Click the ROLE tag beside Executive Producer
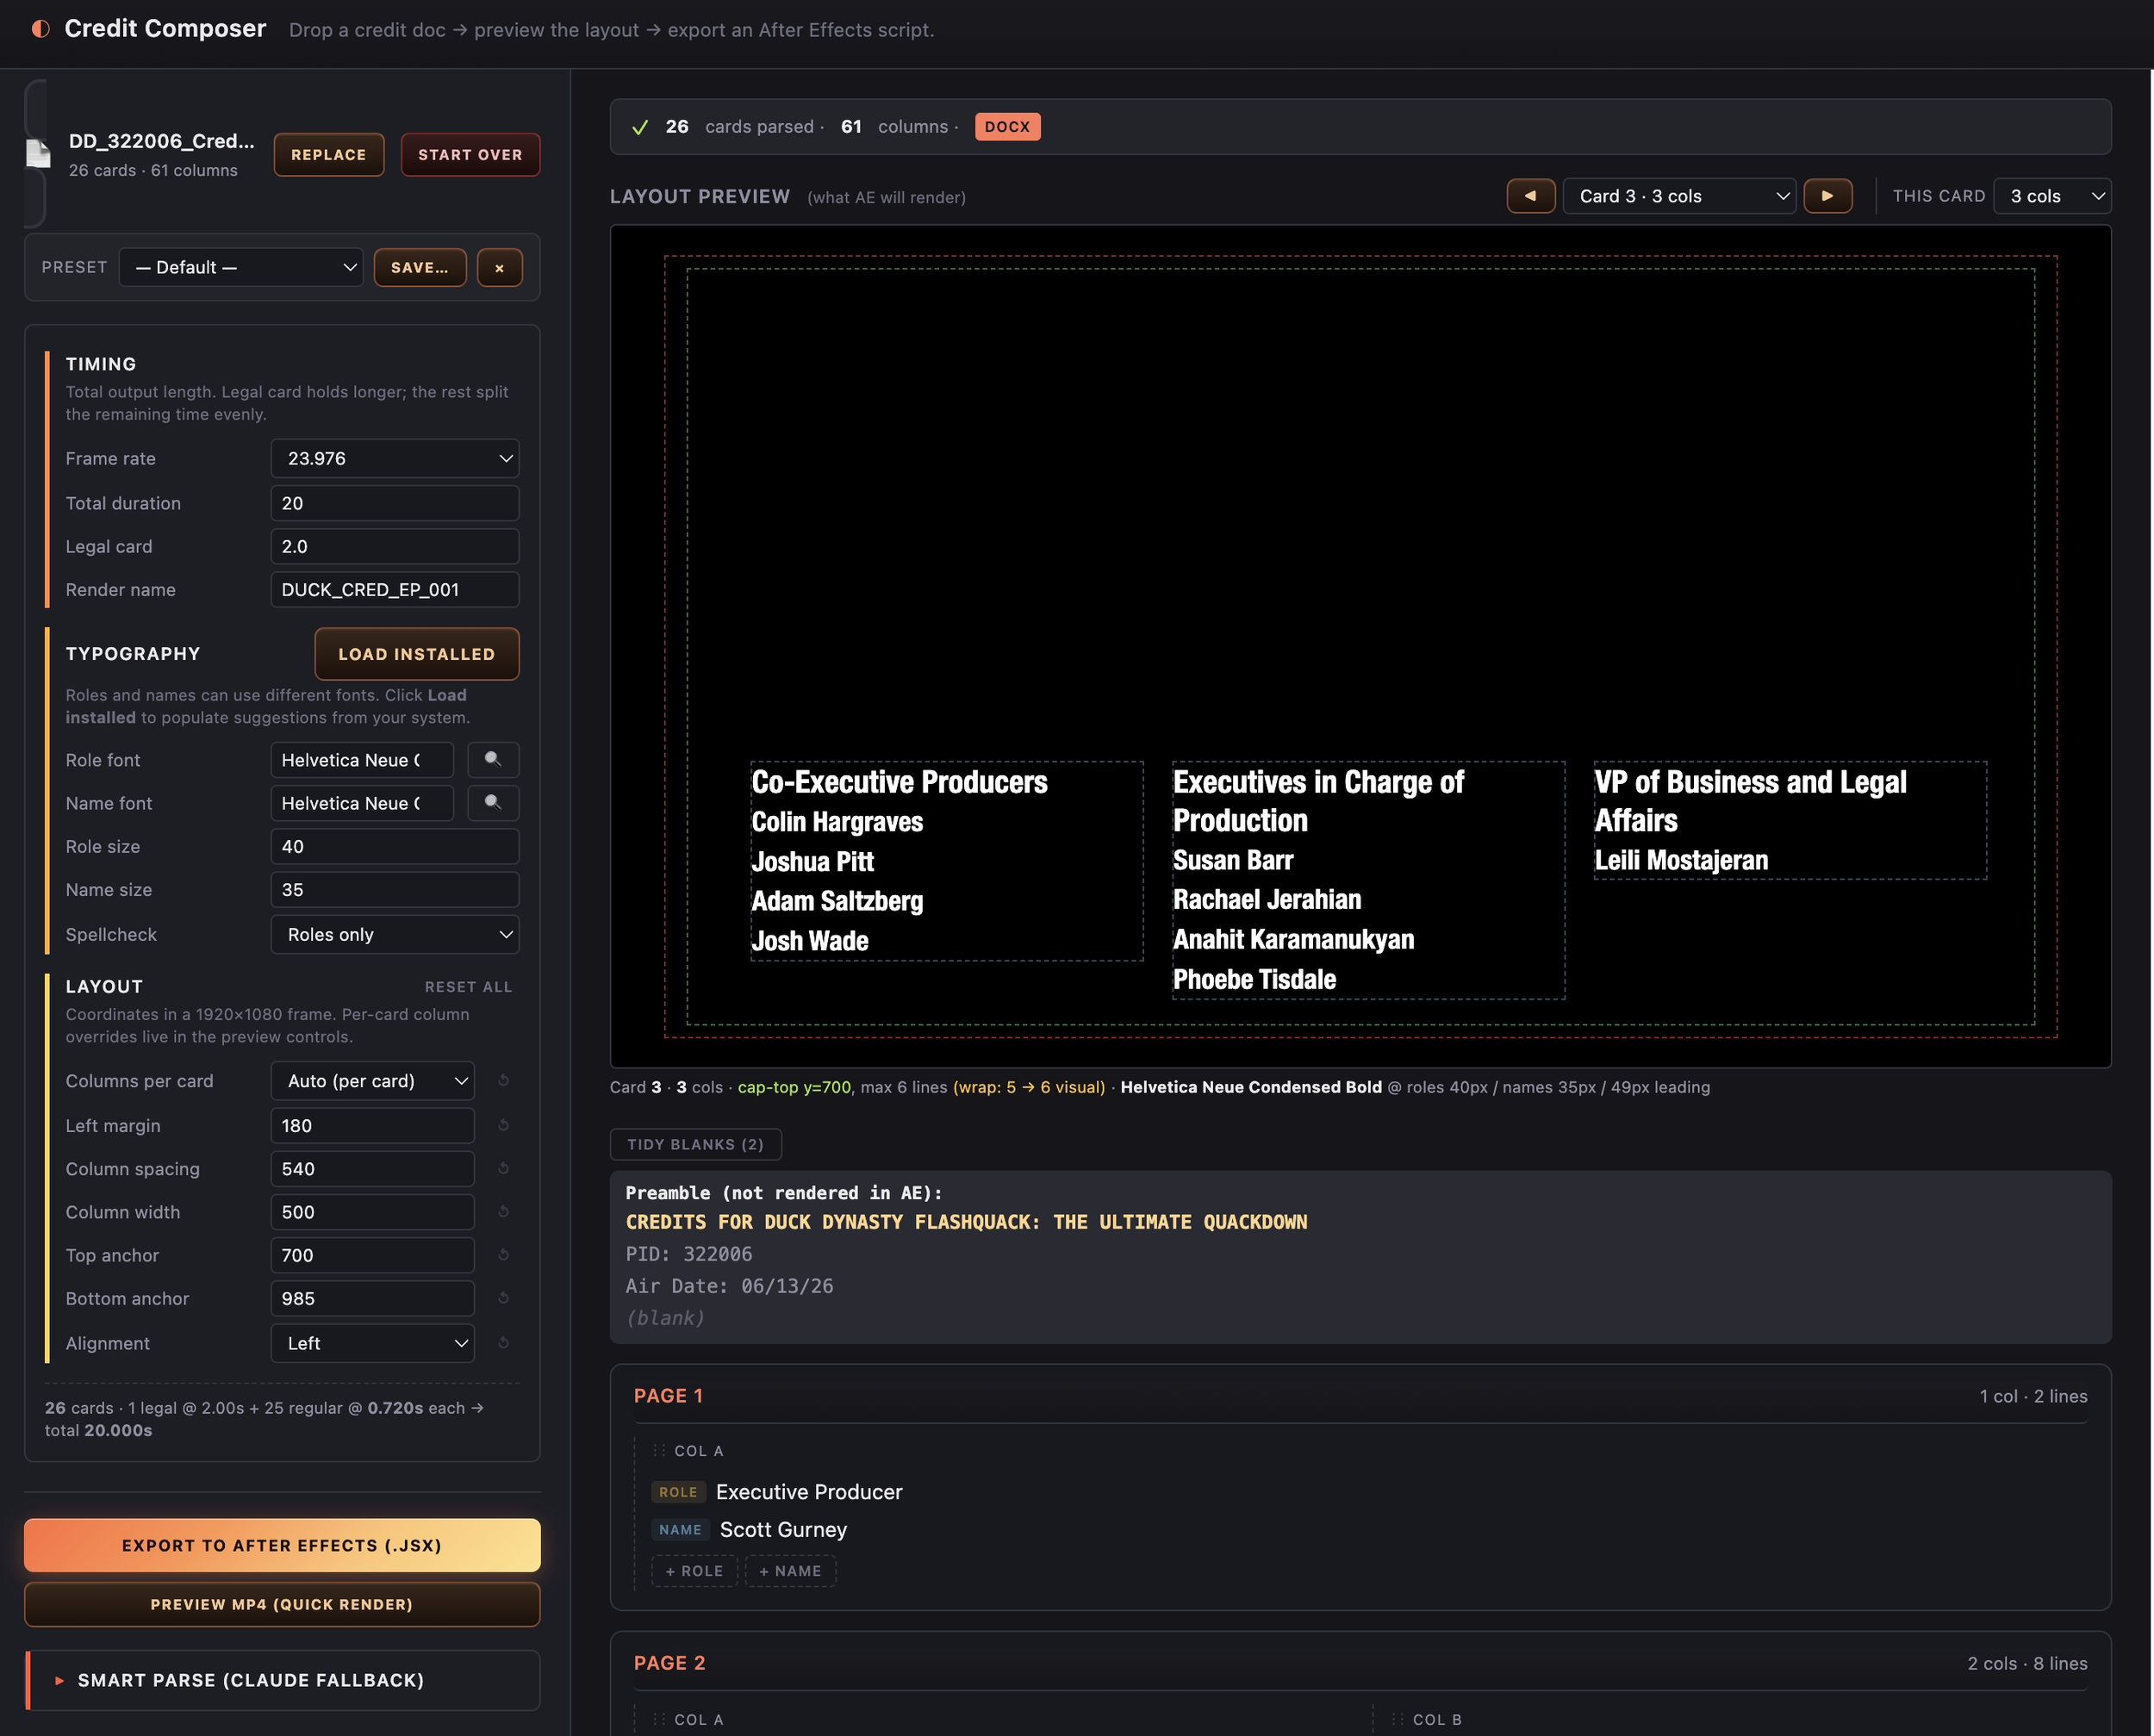The width and height of the screenshot is (2154, 1736). click(678, 1492)
